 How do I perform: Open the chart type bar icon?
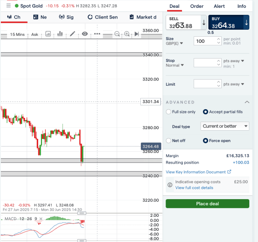tap(60, 34)
